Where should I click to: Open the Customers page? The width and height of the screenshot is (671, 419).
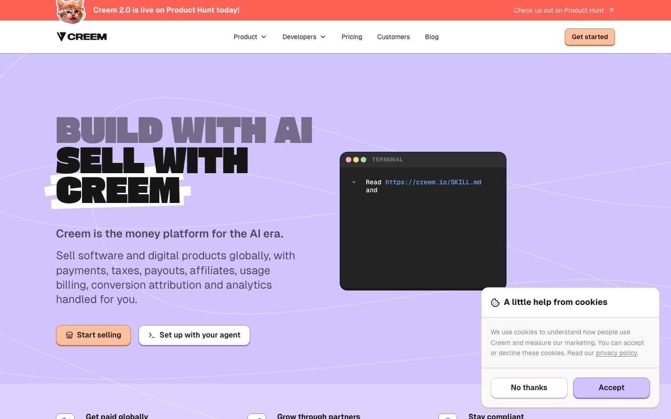(x=394, y=37)
